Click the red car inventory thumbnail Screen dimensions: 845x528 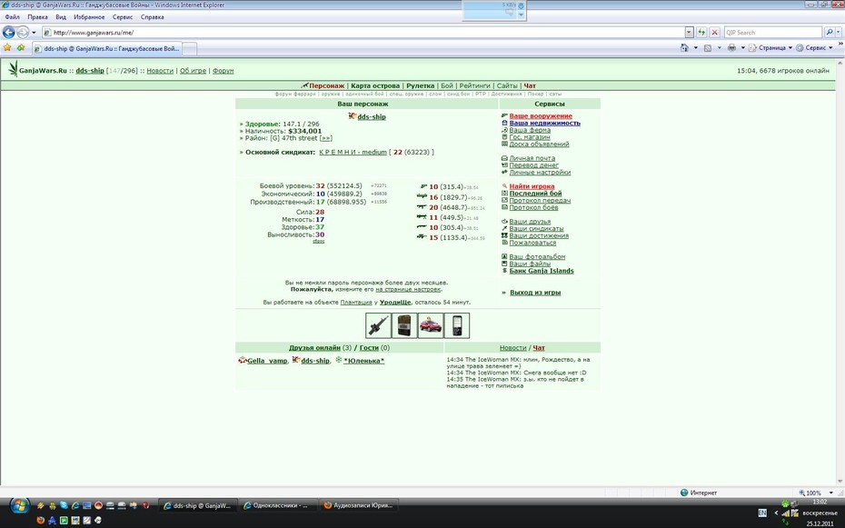click(x=431, y=325)
